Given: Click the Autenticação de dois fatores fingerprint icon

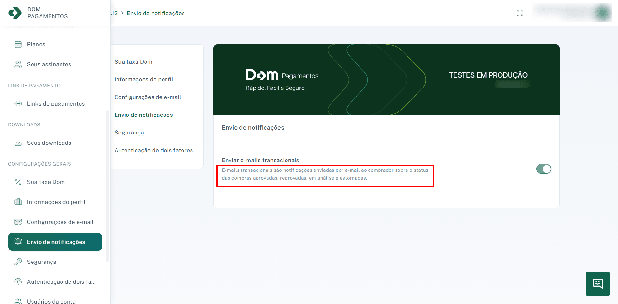Looking at the screenshot, I should click(x=18, y=281).
